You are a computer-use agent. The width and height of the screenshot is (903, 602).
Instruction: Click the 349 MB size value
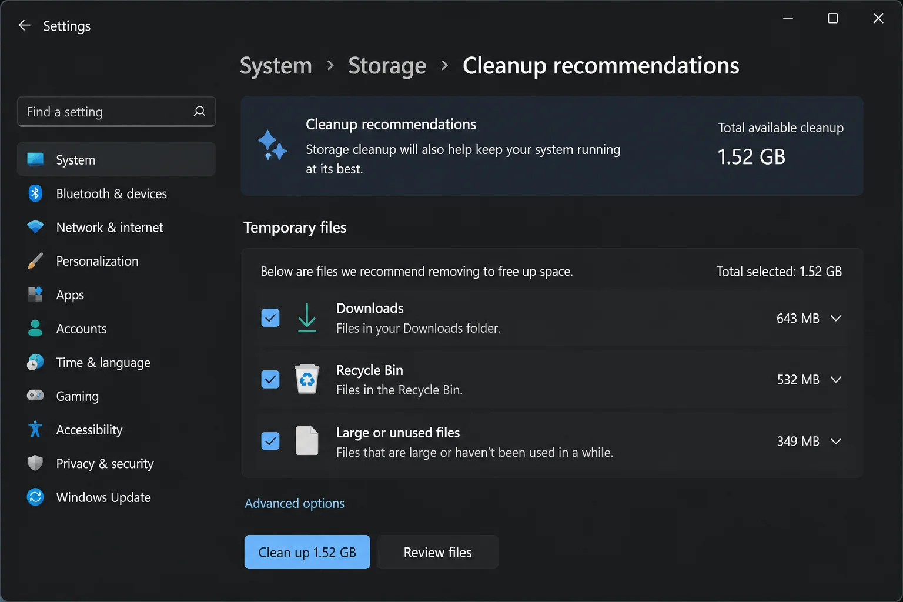click(x=798, y=441)
